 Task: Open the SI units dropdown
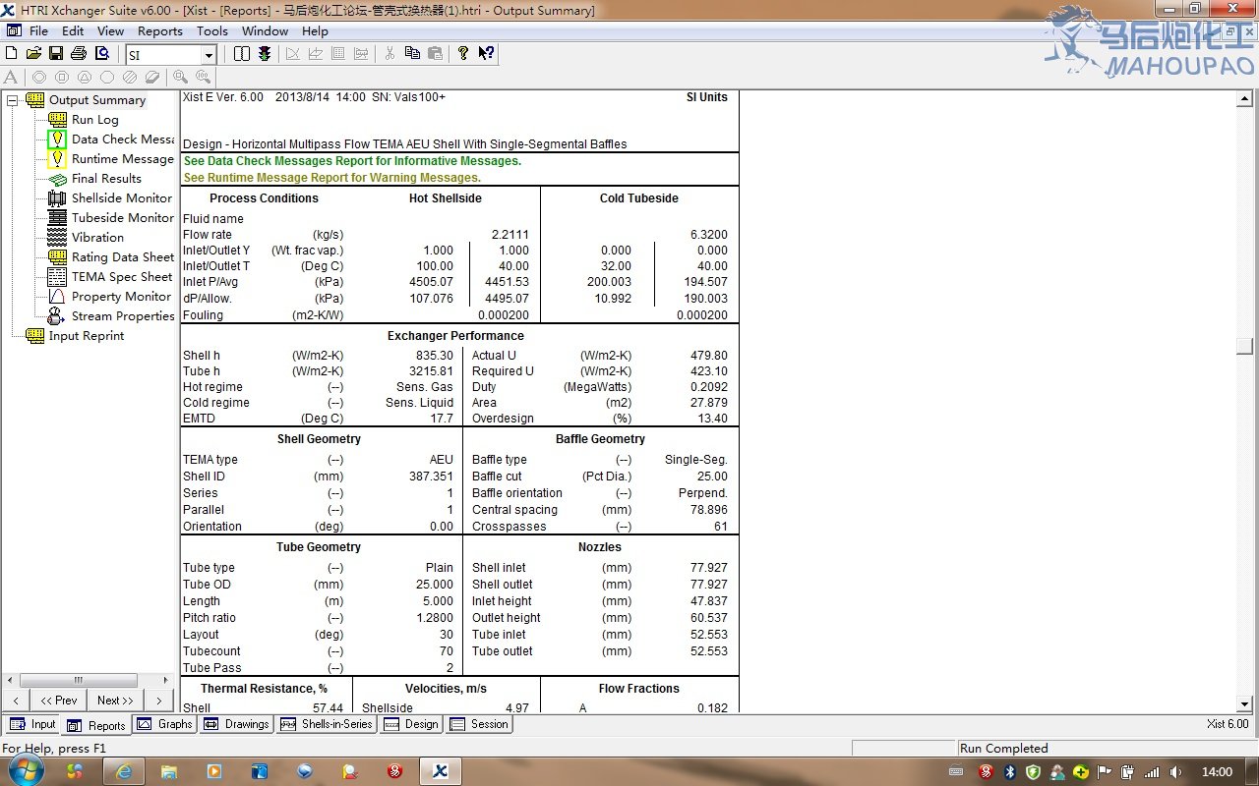pyautogui.click(x=209, y=56)
